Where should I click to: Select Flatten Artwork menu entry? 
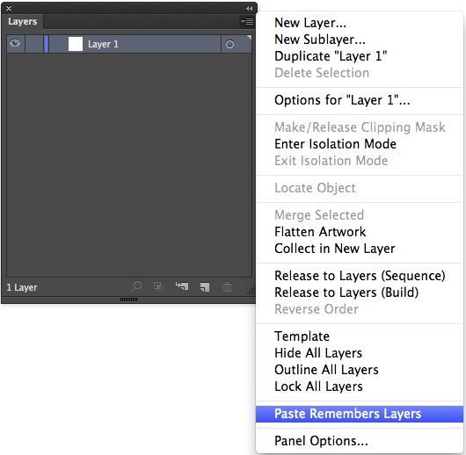click(320, 232)
